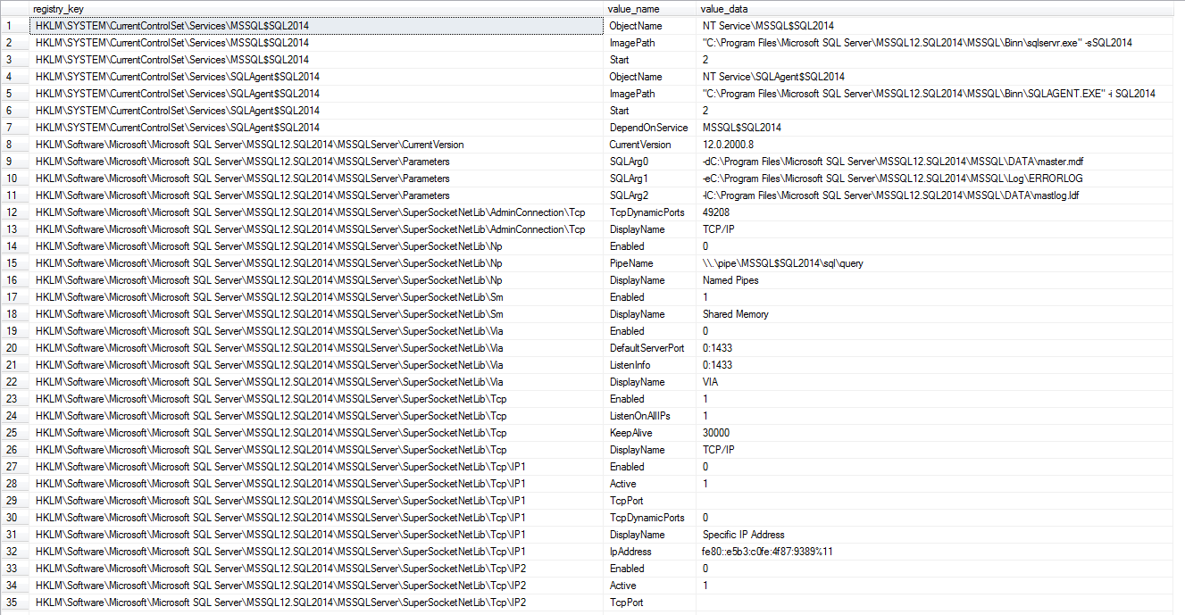Viewport: 1185px width, 615px height.
Task: Select the Active value name in row 28
Action: coord(650,484)
